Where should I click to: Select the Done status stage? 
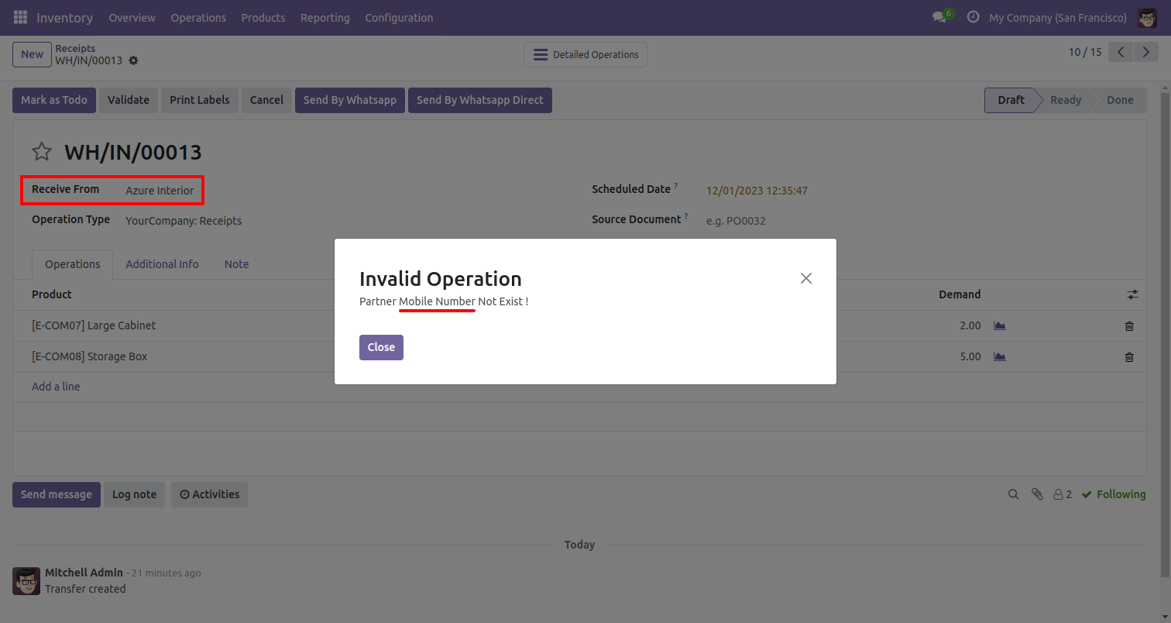pos(1120,100)
